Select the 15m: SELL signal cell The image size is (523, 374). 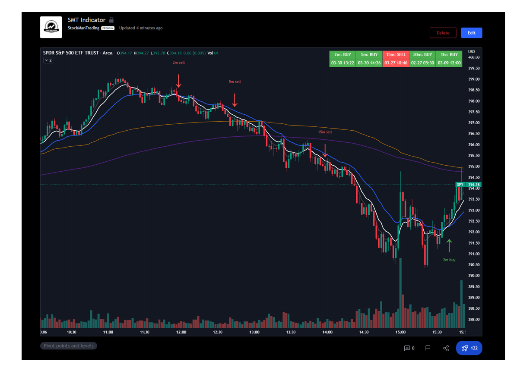pos(396,55)
